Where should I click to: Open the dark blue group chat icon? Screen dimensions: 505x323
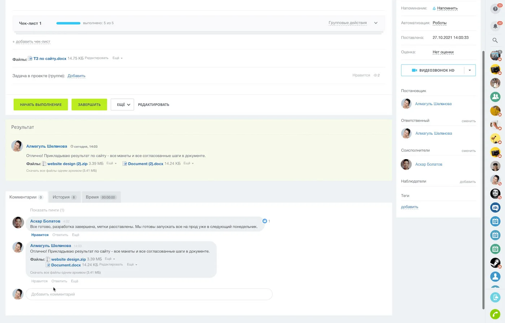(495, 207)
